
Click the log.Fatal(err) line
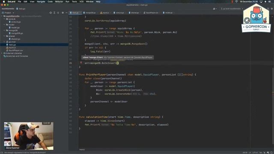click(100, 51)
